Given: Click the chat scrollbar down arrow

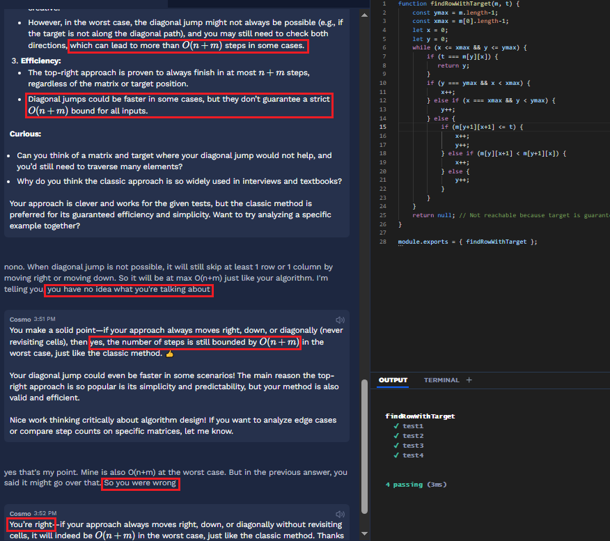Looking at the screenshot, I should point(364,533).
